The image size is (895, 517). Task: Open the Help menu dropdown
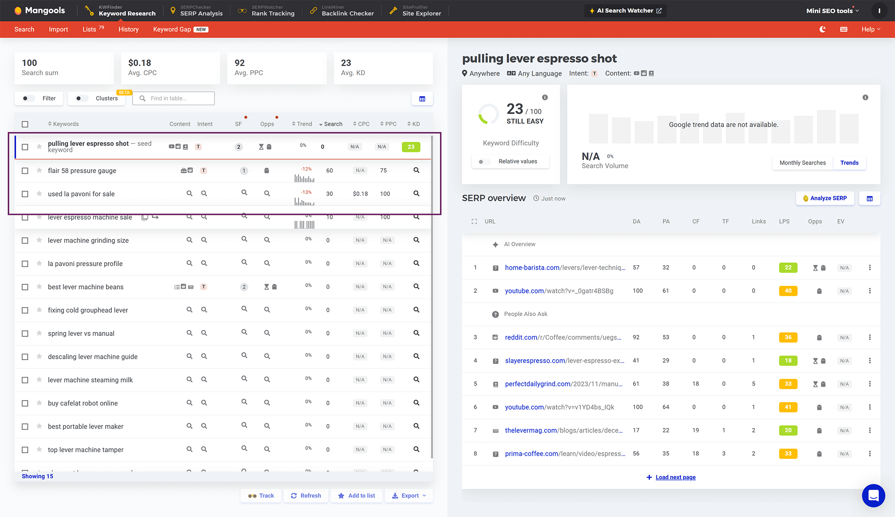coord(871,29)
